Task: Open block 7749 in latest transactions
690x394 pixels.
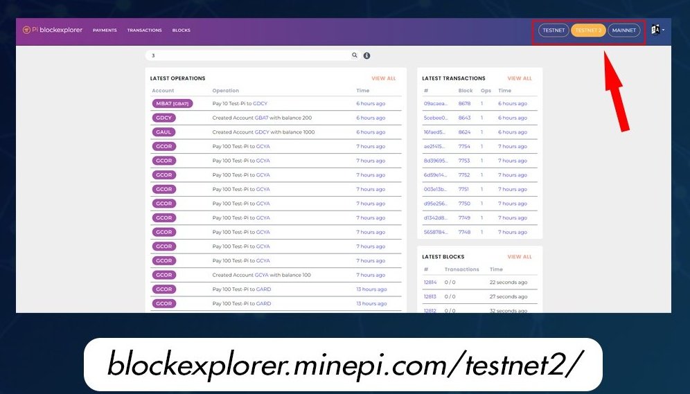Action: 464,217
